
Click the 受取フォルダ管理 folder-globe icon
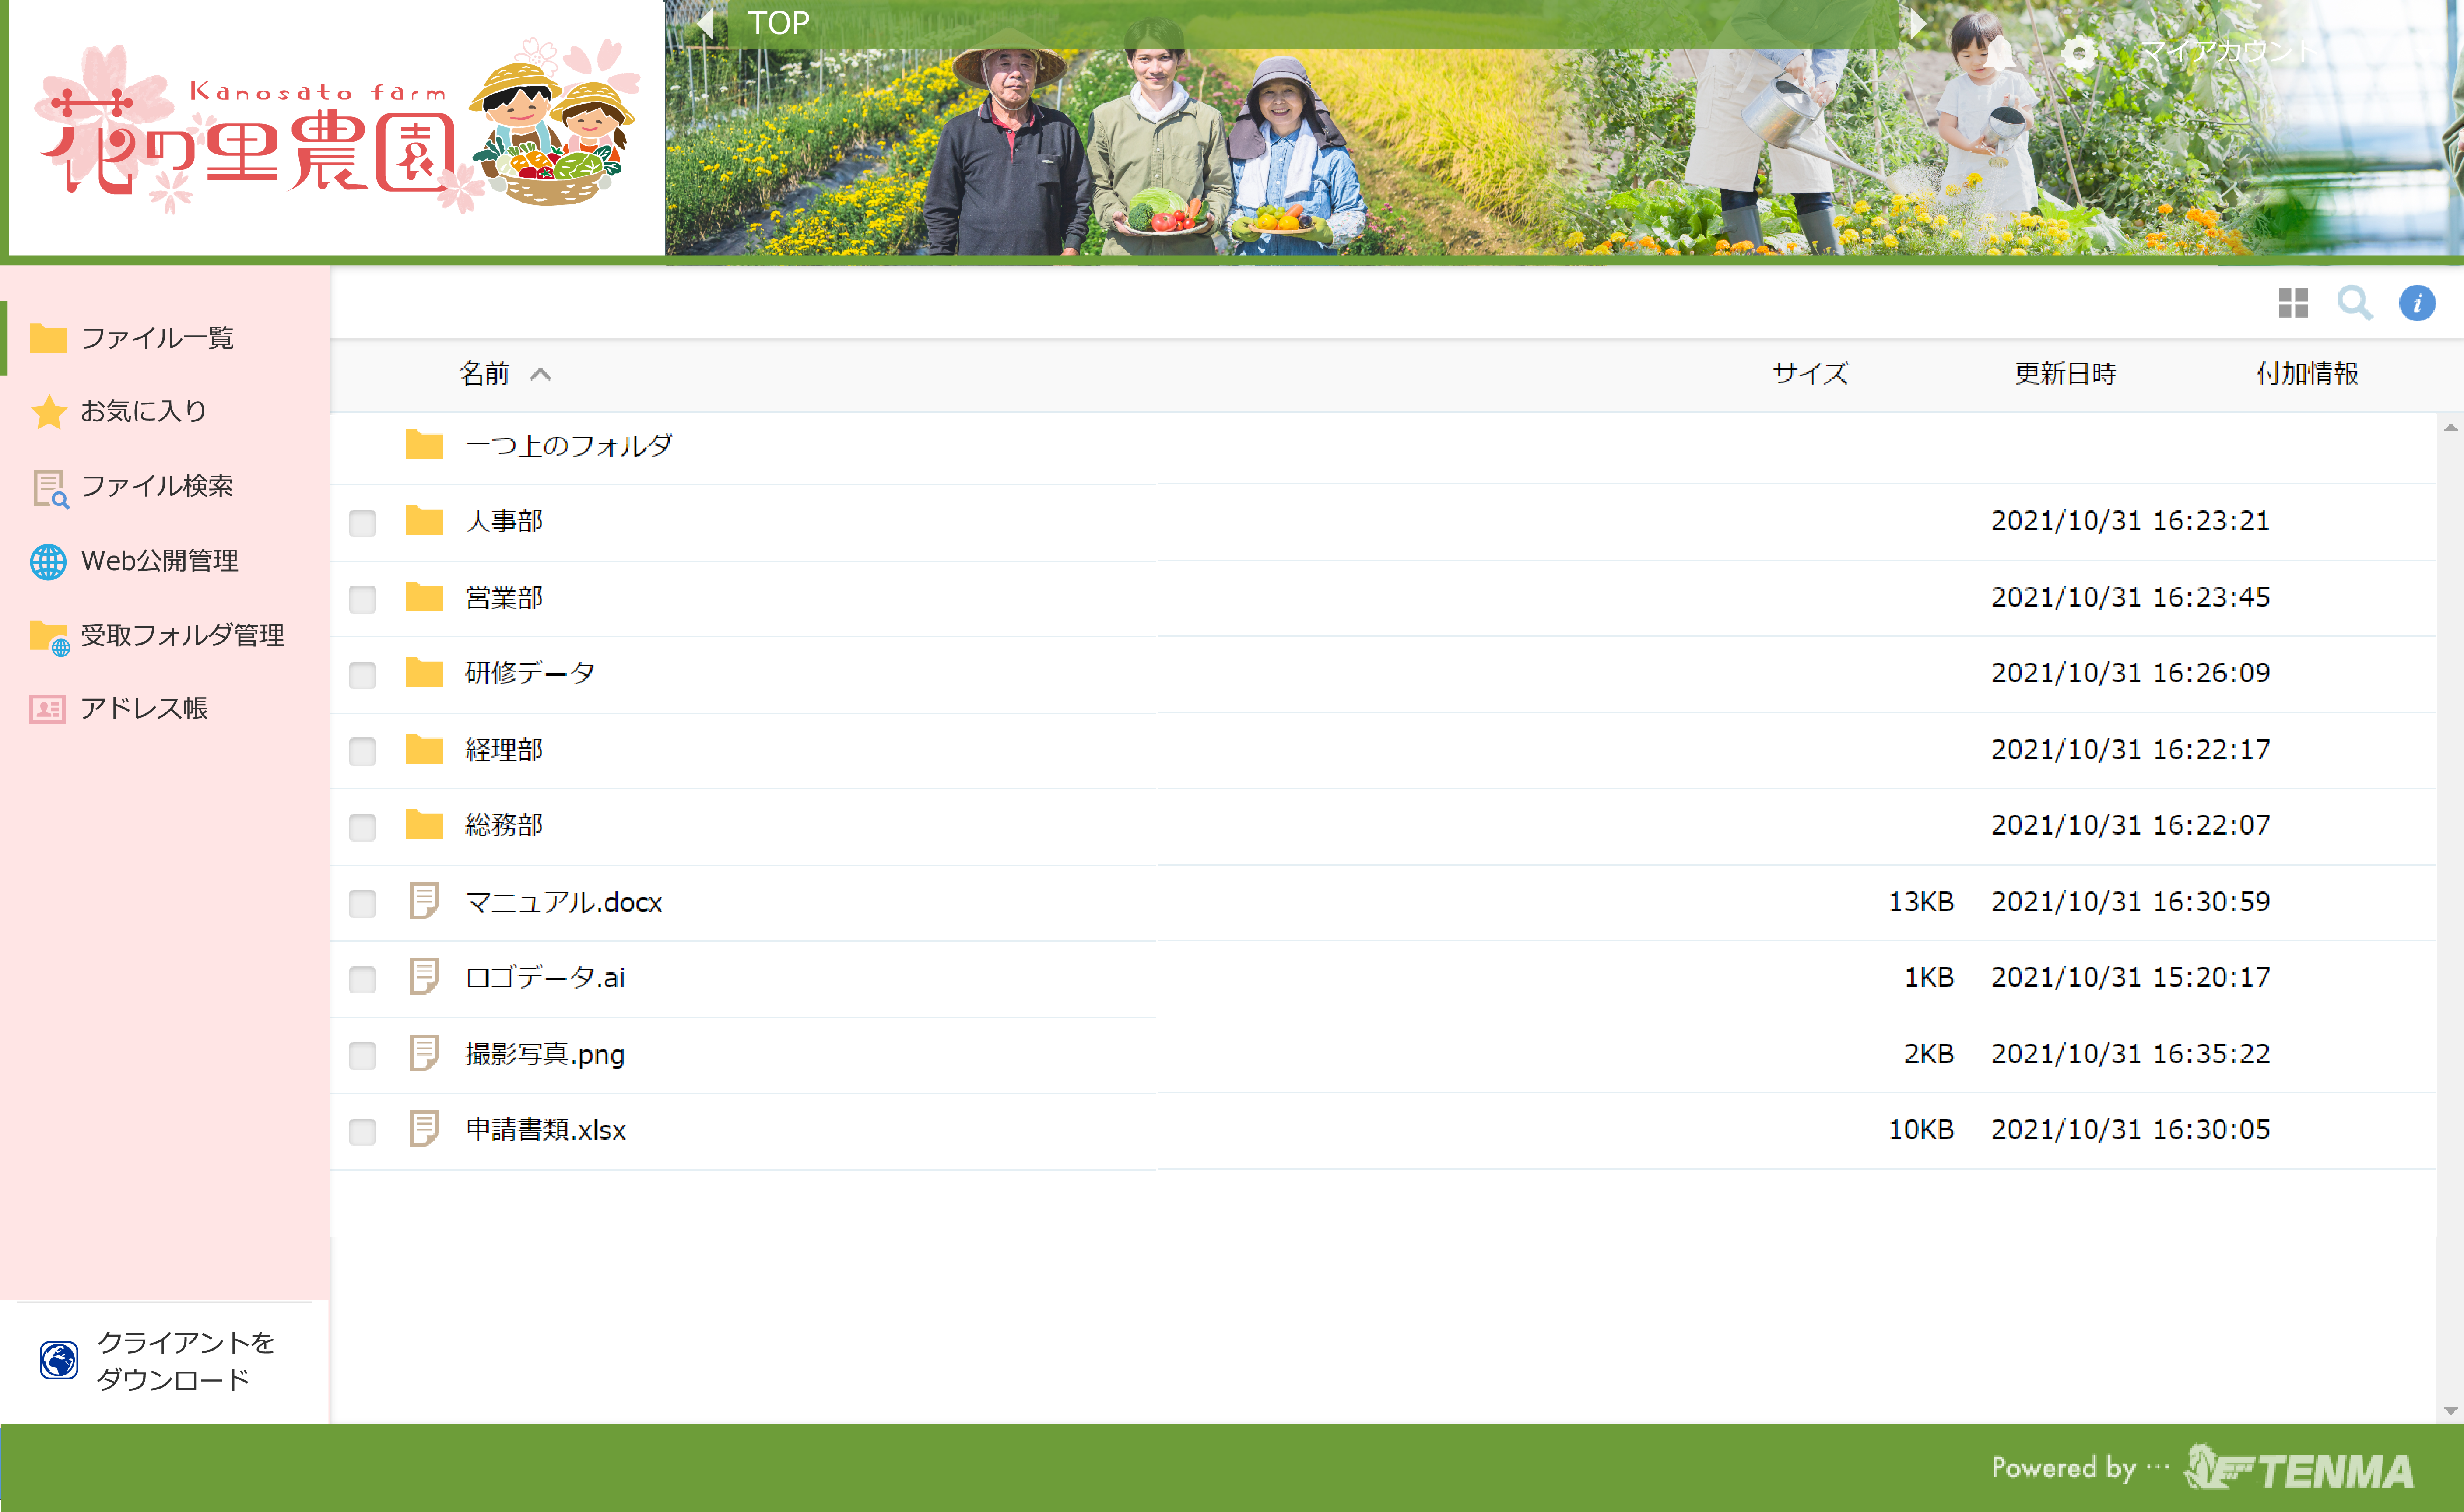(x=50, y=637)
